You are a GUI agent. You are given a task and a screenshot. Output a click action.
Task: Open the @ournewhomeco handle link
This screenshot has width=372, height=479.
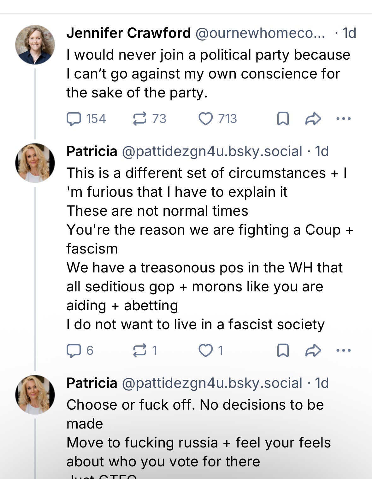pos(260,33)
